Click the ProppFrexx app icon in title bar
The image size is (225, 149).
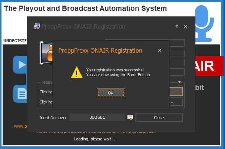click(x=37, y=27)
